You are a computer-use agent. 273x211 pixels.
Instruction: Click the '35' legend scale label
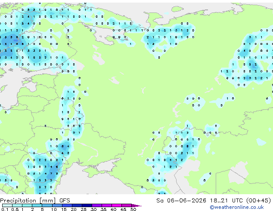click(x=103, y=209)
